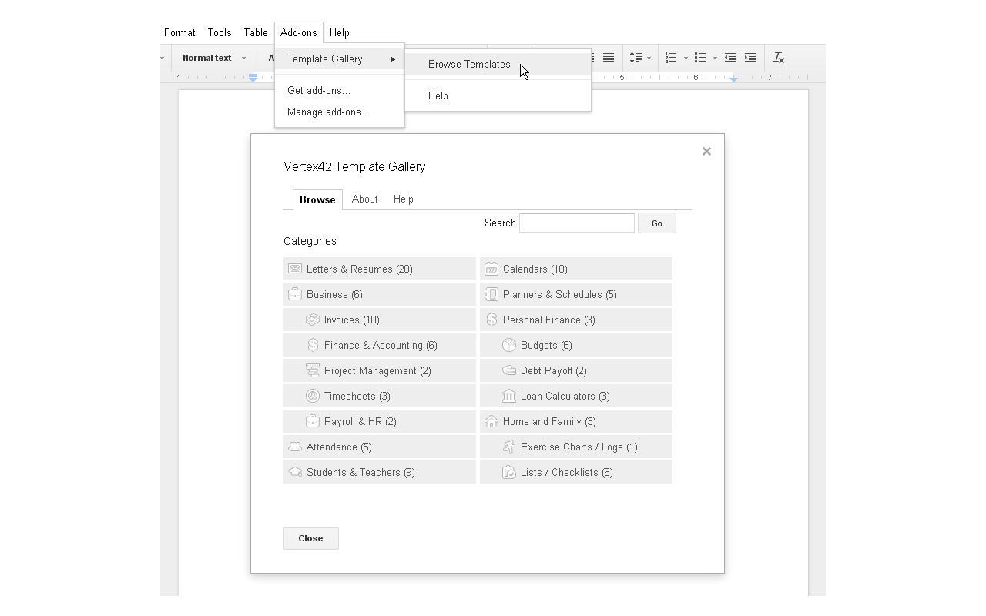Screen dimensions: 986x616
Task: Click the envelope icon for Letters & Resumes
Action: (295, 269)
